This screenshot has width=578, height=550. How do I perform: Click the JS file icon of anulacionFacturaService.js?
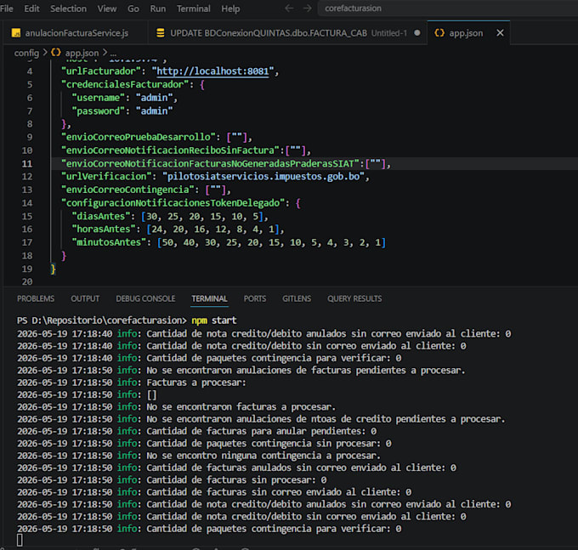(16, 33)
